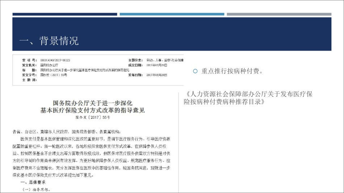Click the paragraph line starting '医保支付是基本医保管理'

click(95, 139)
